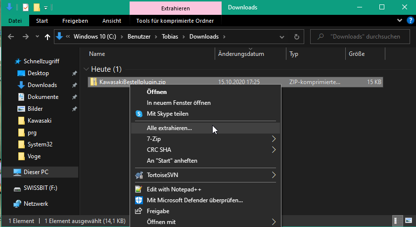This screenshot has height=227, width=416.
Task: Click the Downloads search field
Action: [360, 37]
